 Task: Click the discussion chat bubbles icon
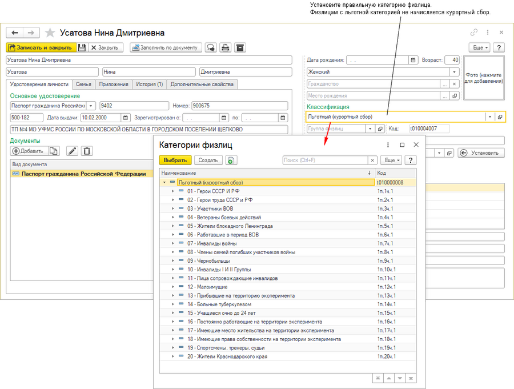click(211, 48)
